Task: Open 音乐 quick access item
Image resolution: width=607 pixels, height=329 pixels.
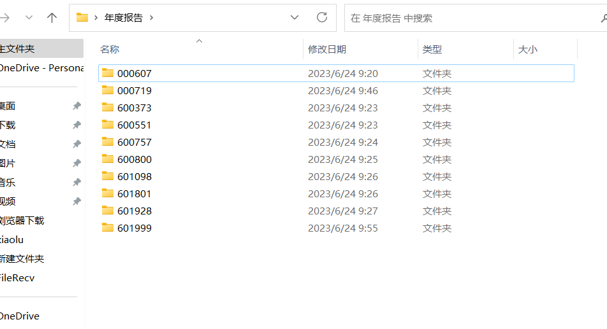Action: click(x=8, y=182)
